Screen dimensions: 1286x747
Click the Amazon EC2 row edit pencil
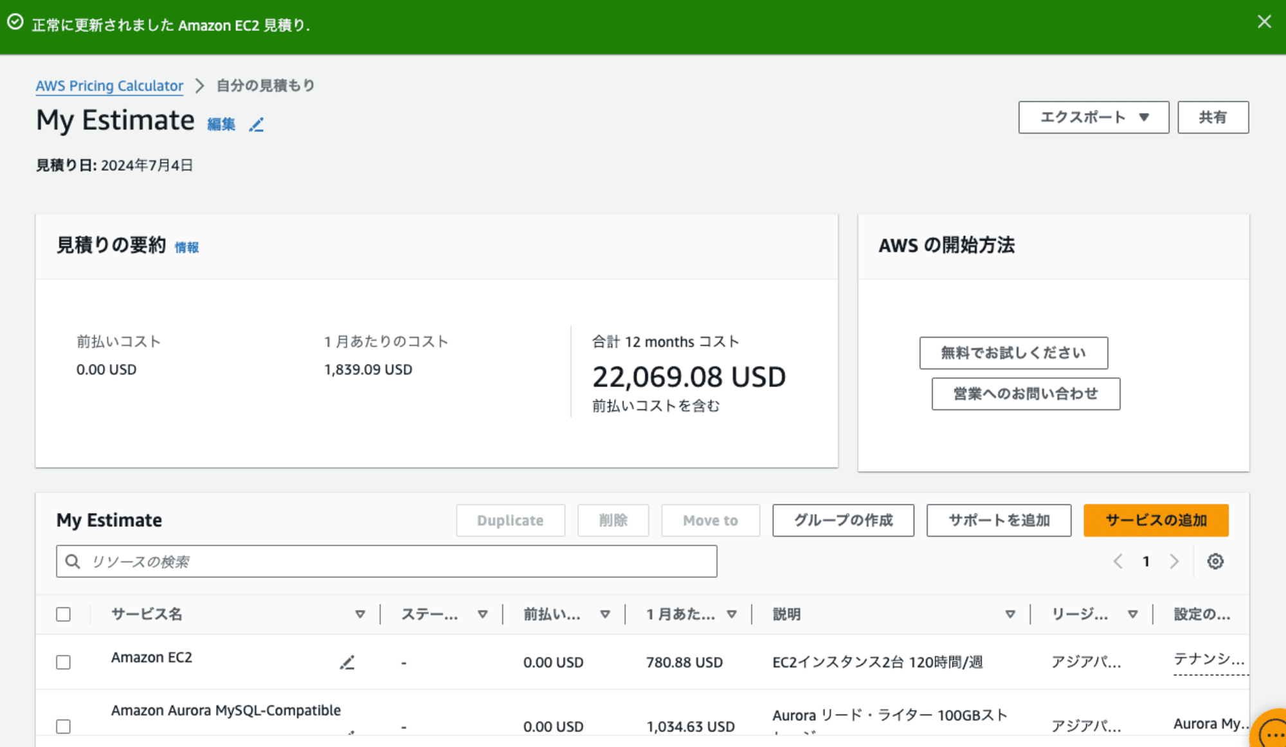[347, 662]
